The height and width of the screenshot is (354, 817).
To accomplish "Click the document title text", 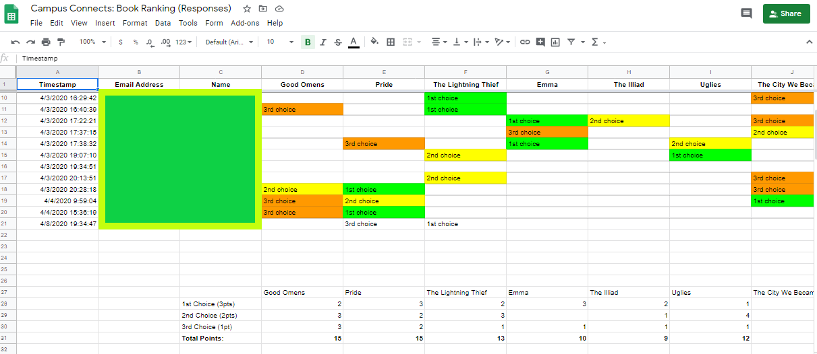I will pos(131,9).
